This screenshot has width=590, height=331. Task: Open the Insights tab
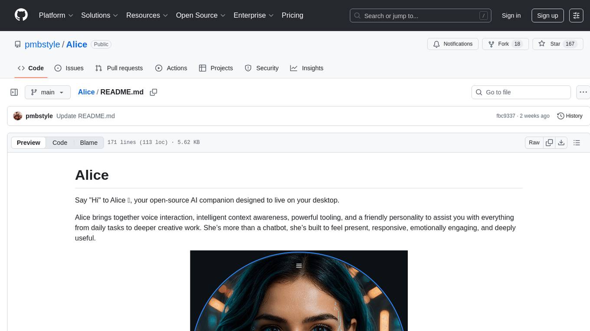tap(307, 68)
